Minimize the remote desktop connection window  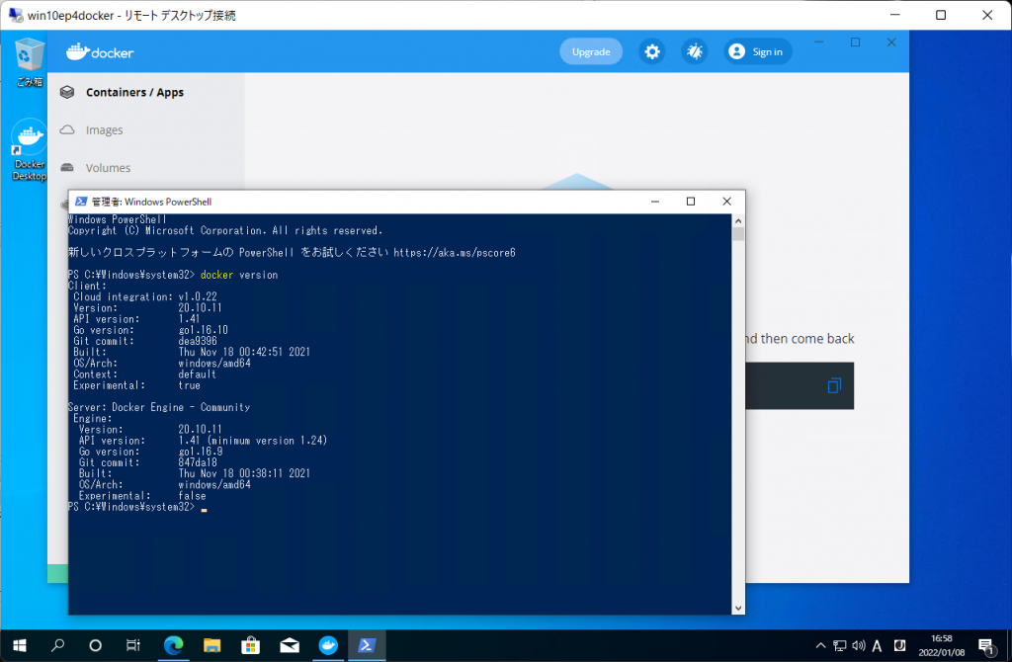(895, 15)
